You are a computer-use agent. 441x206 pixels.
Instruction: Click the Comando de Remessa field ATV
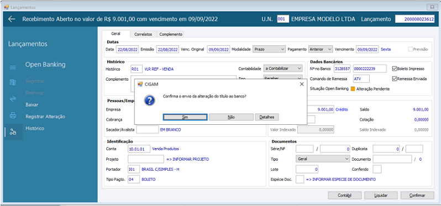361,79
